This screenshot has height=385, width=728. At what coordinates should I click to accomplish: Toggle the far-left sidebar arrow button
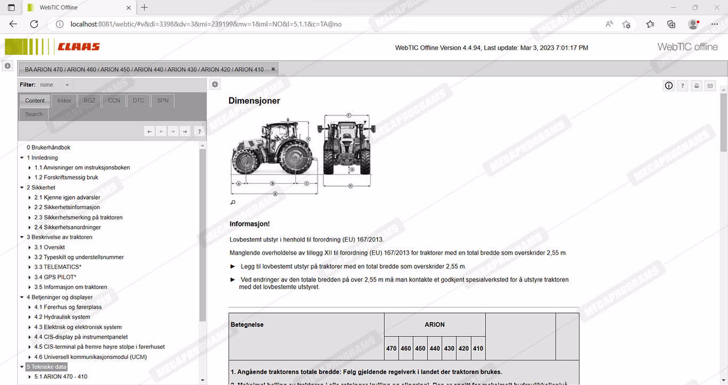[x=8, y=66]
